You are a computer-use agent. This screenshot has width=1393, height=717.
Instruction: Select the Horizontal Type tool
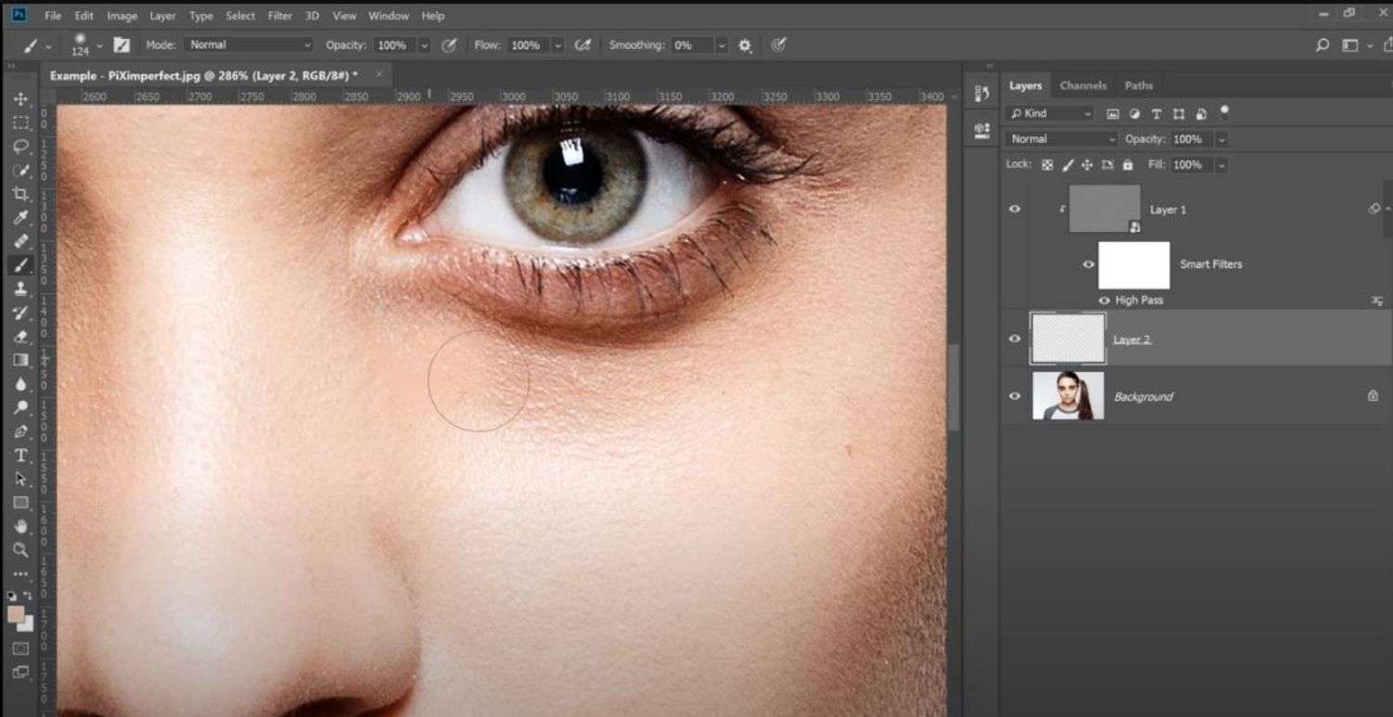pos(20,455)
